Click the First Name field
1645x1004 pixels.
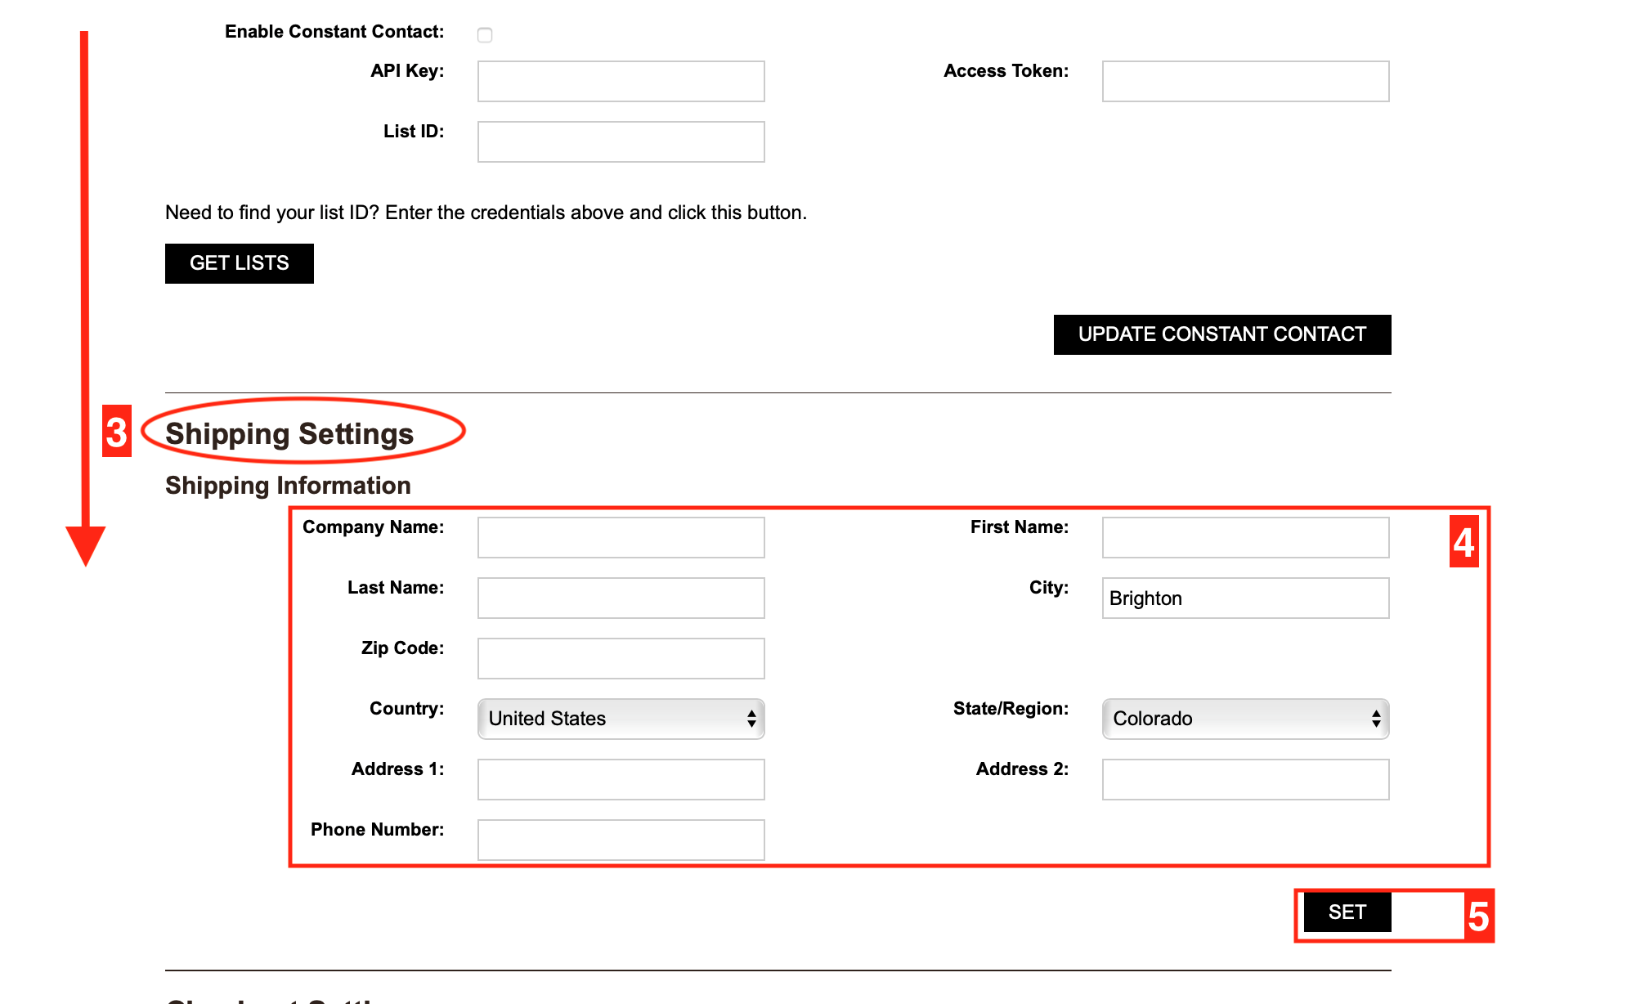(x=1244, y=537)
